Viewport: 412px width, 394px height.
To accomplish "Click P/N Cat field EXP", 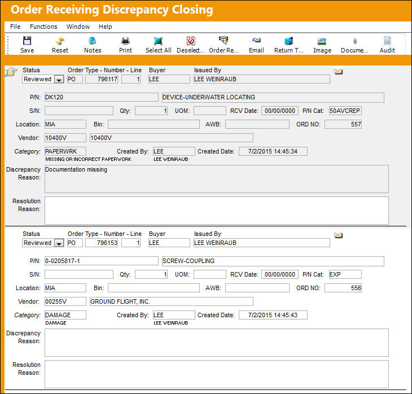I will [345, 274].
